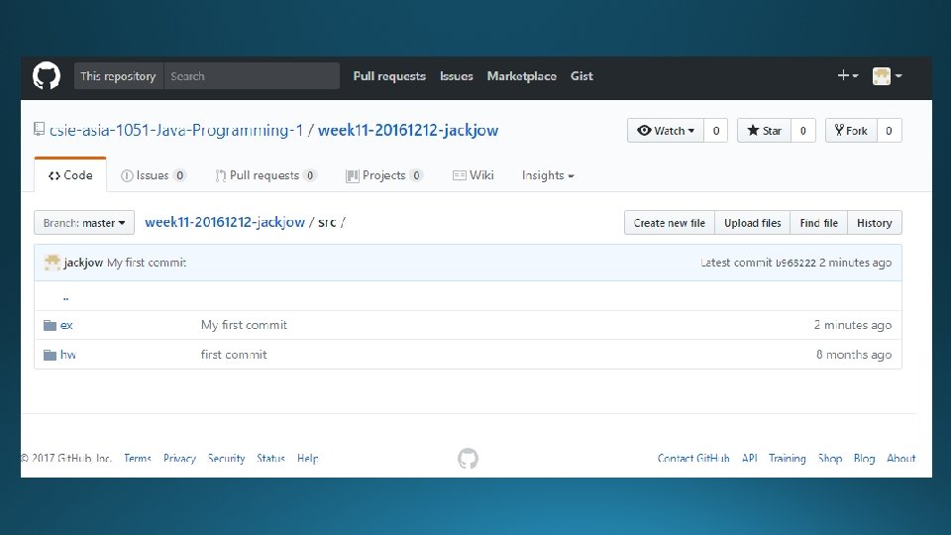Open the Wiki tab
951x535 pixels.
(x=474, y=175)
